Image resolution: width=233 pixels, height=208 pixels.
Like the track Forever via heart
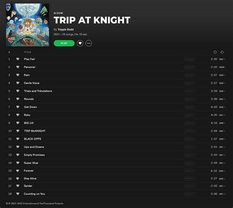click(x=18, y=171)
